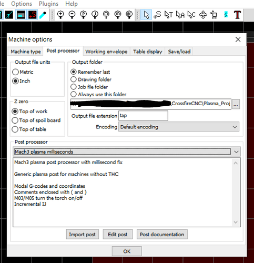The width and height of the screenshot is (254, 263).
Task: Select Always use this folder option
Action: 98,94
